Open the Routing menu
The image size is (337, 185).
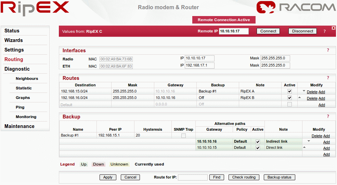click(x=14, y=59)
